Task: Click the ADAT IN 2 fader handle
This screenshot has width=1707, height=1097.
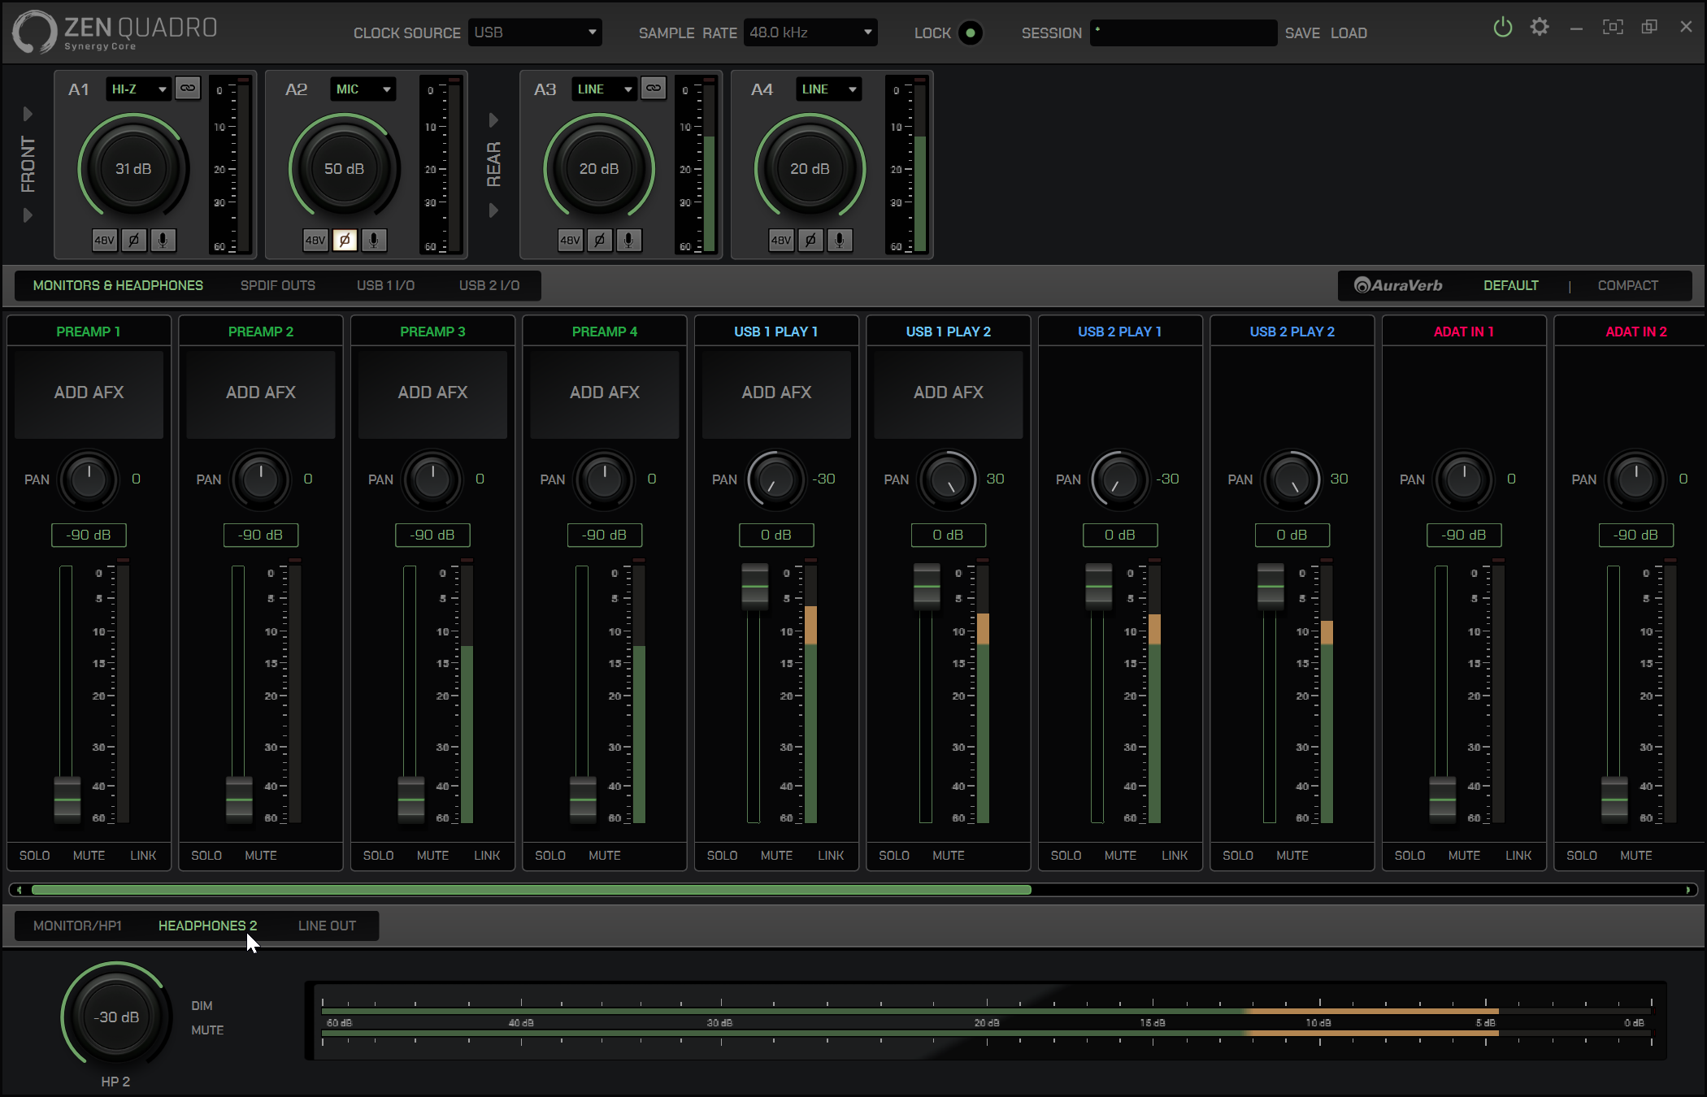Action: (x=1614, y=800)
